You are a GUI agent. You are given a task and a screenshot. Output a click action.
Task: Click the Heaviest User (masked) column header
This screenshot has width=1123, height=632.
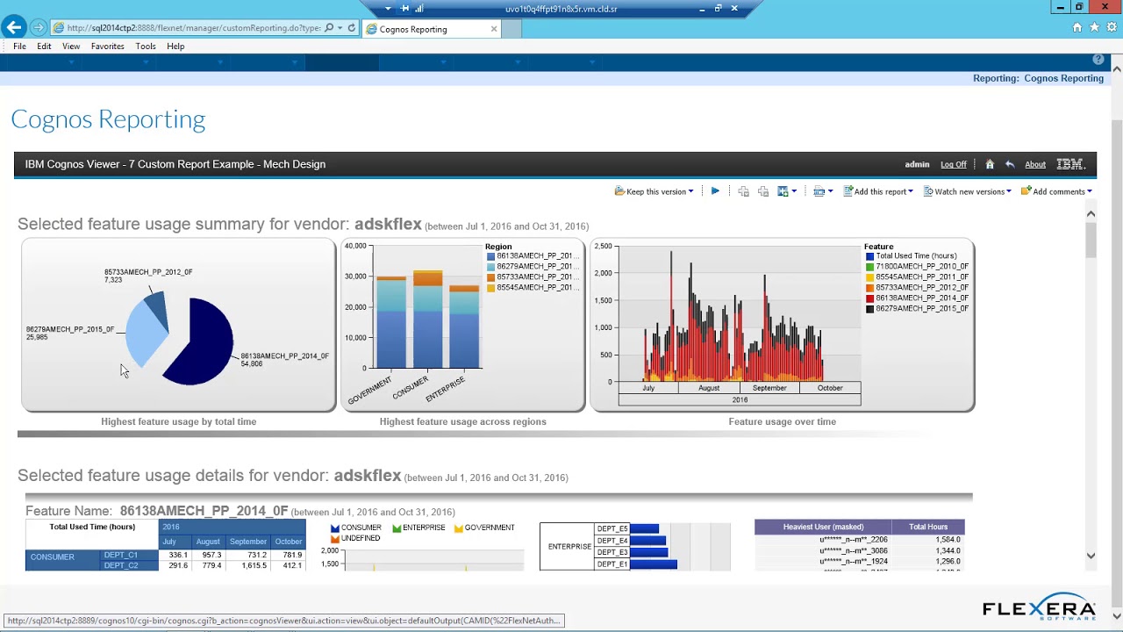[x=823, y=527]
